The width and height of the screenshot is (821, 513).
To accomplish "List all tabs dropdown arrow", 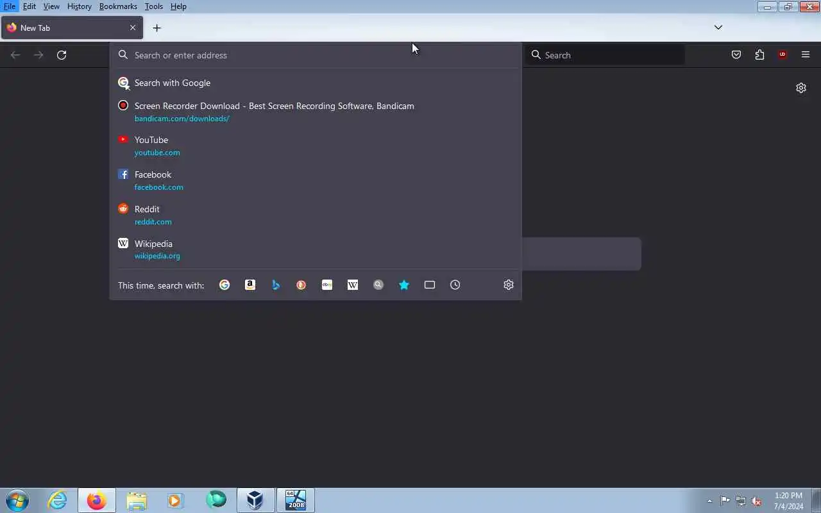I will 718,28.
